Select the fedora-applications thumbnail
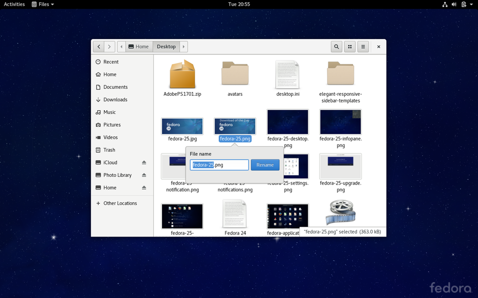 coord(288,216)
